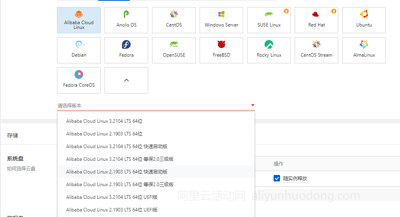Pick the FreeBSD image tile
The width and height of the screenshot is (400, 217).
[221, 50]
